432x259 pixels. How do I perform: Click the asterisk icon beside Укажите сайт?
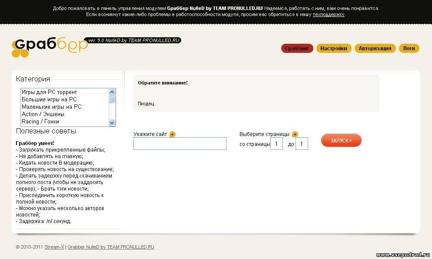pos(173,134)
